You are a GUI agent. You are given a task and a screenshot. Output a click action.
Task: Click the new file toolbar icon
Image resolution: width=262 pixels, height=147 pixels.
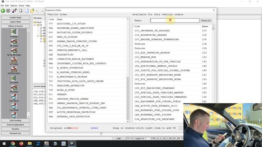(27, 11)
